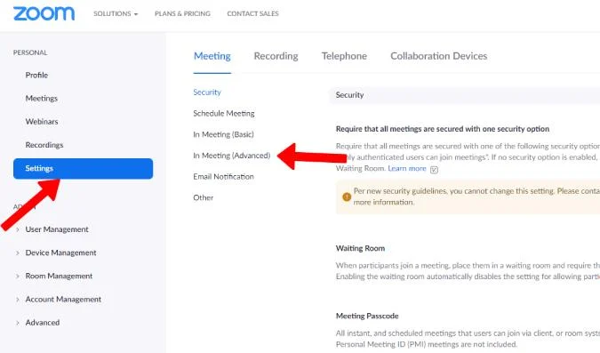Click the Waiting Room heading

pyautogui.click(x=360, y=248)
